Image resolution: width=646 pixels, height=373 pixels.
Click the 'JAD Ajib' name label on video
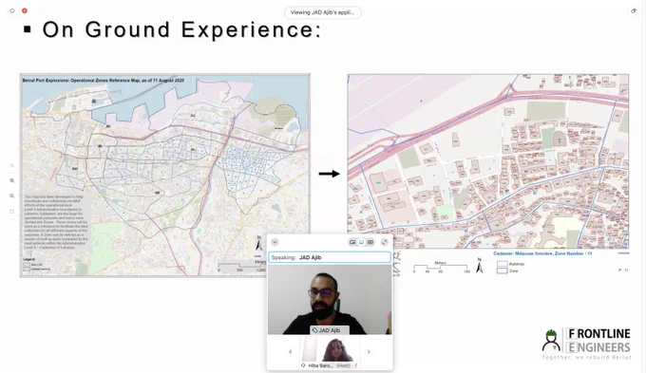click(330, 330)
